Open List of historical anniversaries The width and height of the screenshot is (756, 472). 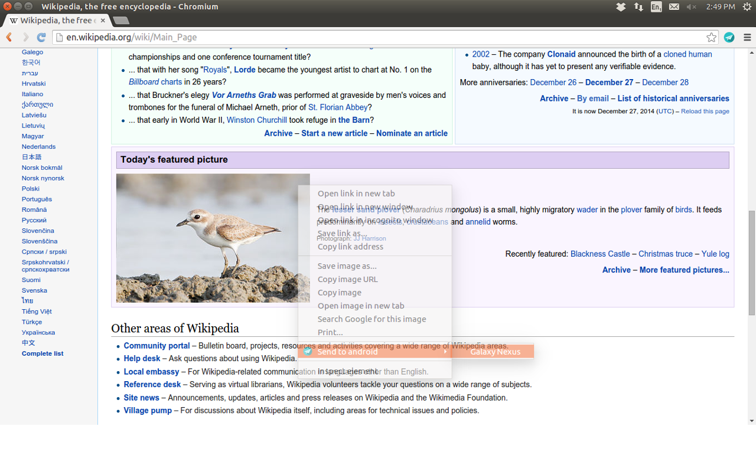coord(673,99)
